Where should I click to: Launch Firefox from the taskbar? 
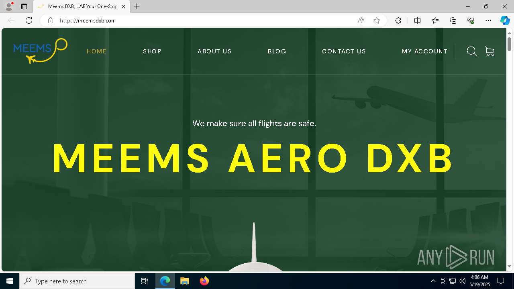204,281
